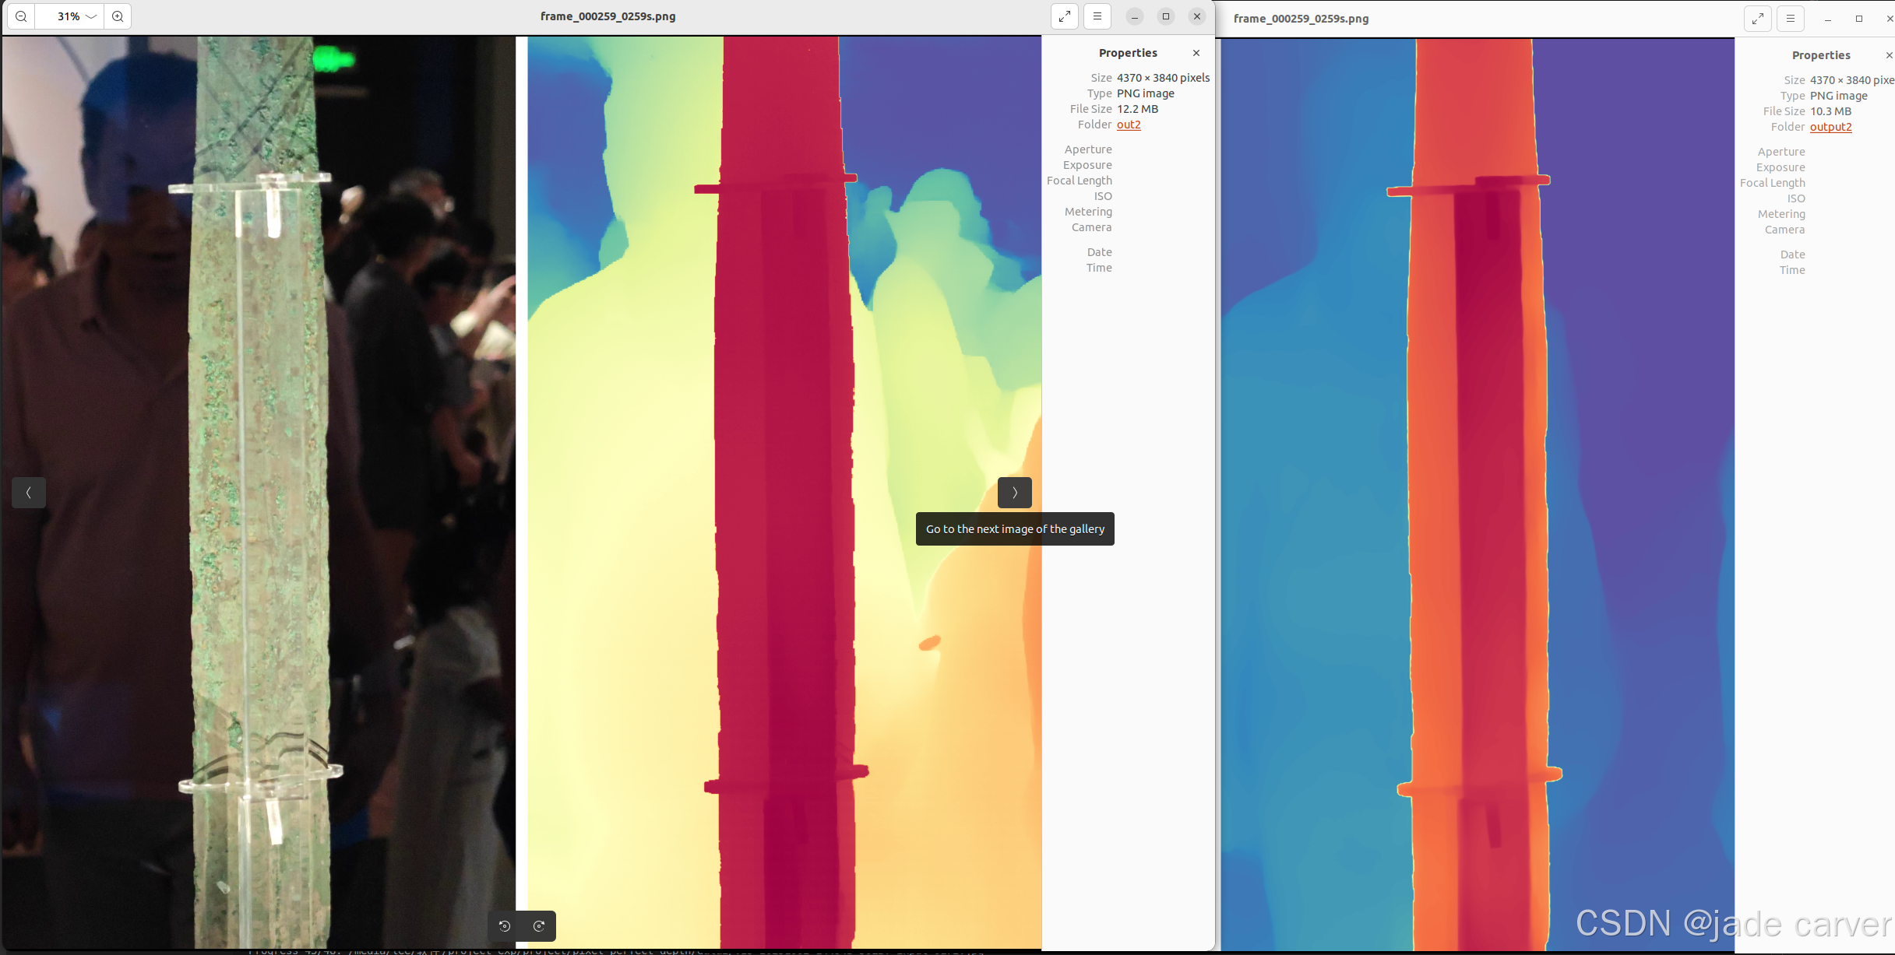Click the 31% zoom percentage field
The image size is (1895, 955).
(x=67, y=16)
